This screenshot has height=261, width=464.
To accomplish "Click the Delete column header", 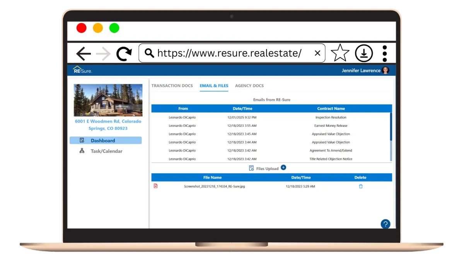I will click(360, 177).
